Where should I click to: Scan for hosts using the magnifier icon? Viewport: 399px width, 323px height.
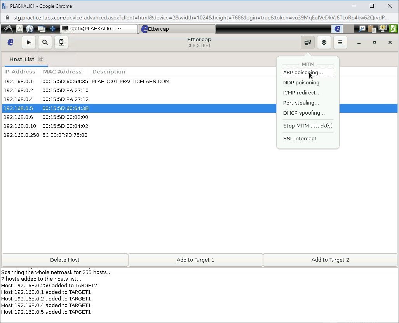point(45,42)
